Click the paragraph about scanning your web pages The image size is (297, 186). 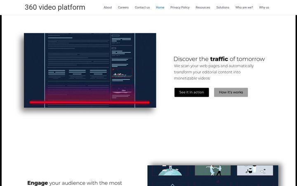[214, 72]
